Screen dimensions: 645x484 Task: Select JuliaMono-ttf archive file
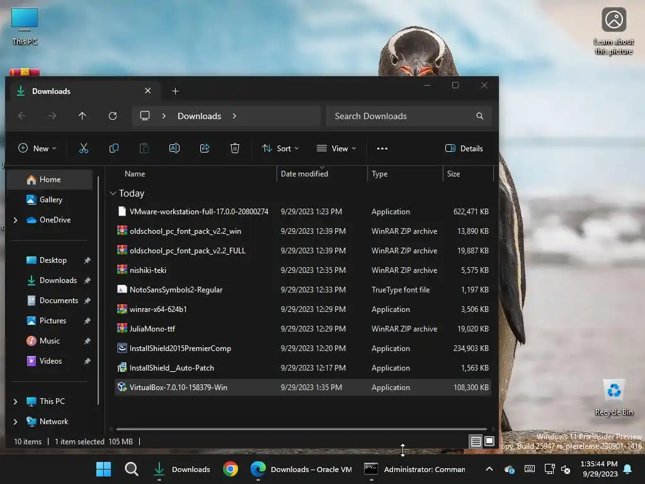(302, 328)
